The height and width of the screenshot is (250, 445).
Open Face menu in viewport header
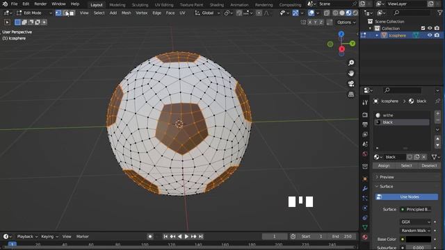tap(170, 13)
